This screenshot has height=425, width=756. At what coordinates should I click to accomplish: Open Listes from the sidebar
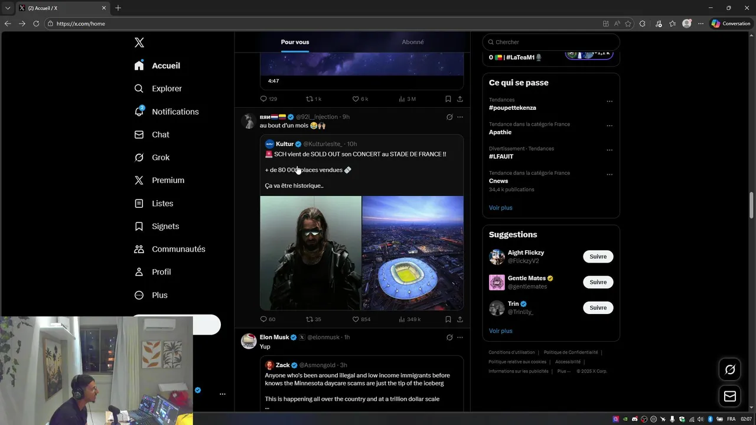click(154, 203)
